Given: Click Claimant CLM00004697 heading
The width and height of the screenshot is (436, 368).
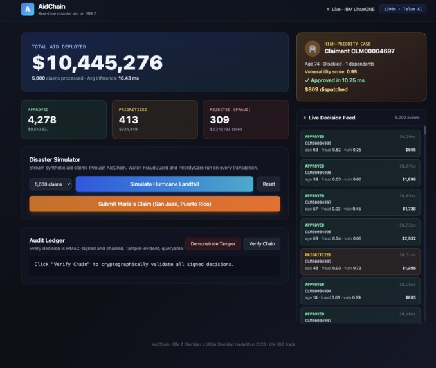Looking at the screenshot, I should 359,51.
